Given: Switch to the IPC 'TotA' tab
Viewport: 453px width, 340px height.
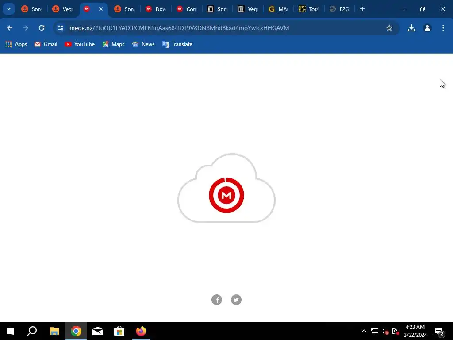Looking at the screenshot, I should [x=309, y=9].
